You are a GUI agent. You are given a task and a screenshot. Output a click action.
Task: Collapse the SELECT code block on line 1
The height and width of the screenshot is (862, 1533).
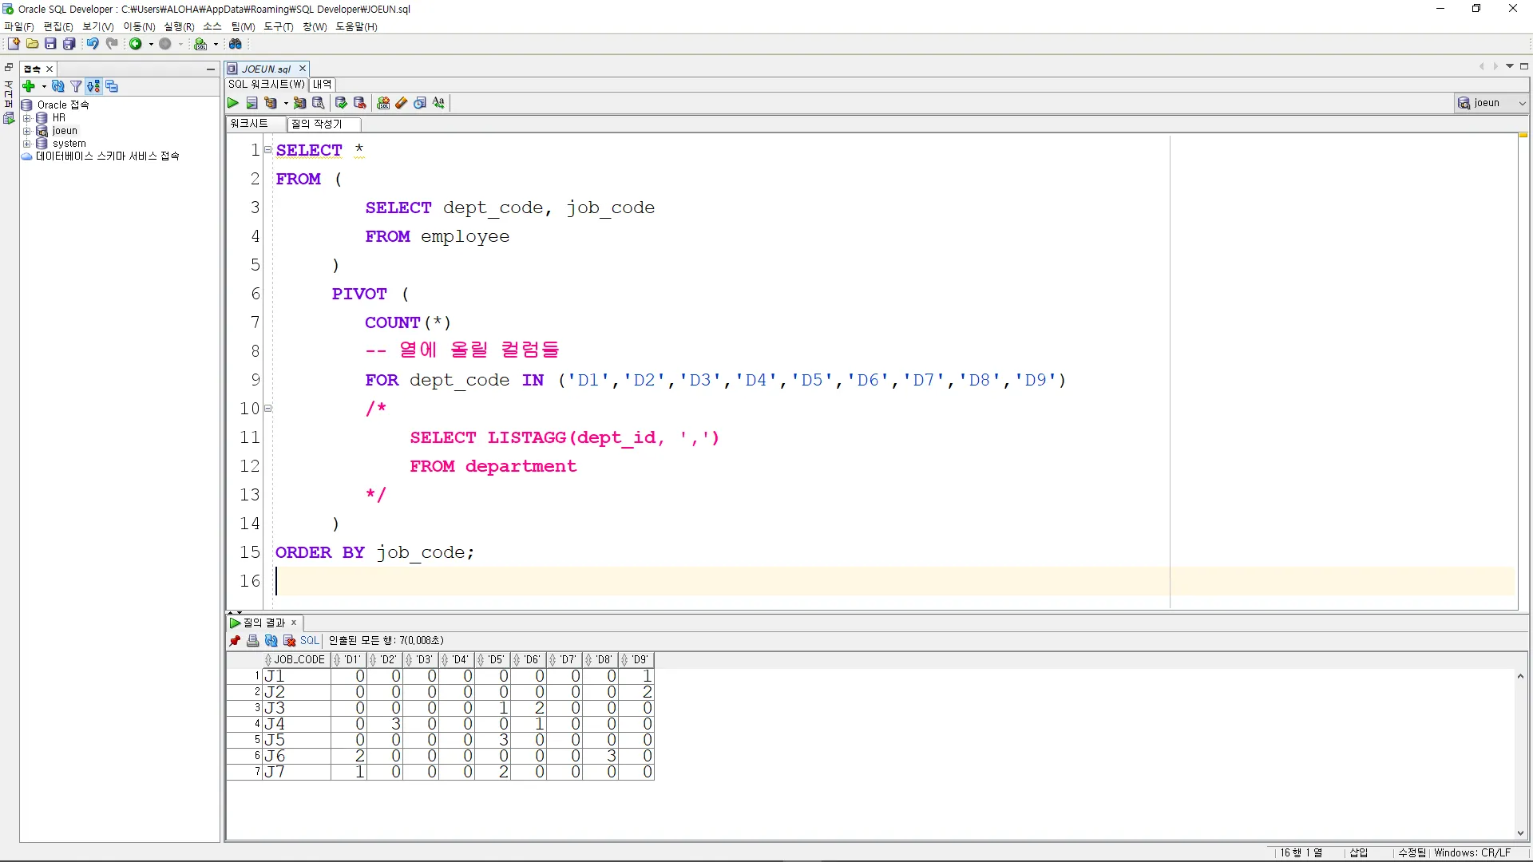(268, 150)
